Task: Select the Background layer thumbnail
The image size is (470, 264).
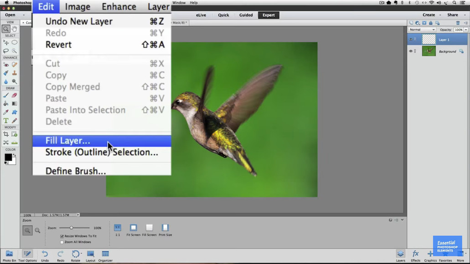Action: (429, 51)
